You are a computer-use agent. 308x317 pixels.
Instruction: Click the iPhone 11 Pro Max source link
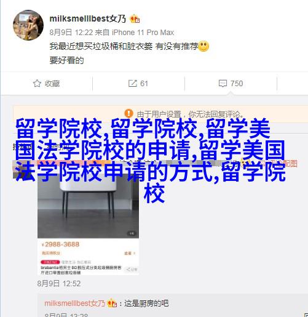[143, 33]
